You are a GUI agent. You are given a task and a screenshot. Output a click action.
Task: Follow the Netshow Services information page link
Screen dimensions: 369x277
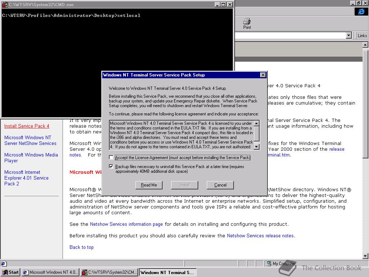126,224
